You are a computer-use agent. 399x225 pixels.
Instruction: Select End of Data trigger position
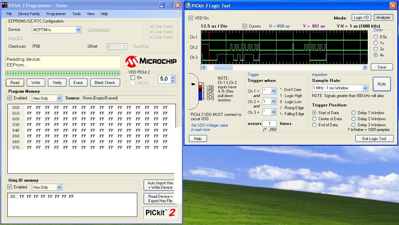[x=314, y=125]
